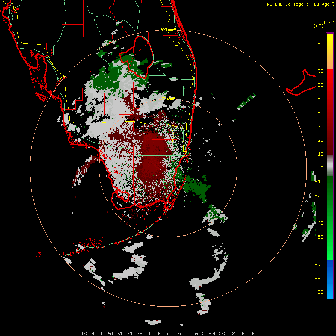Click the 00:08 time stamp
The width and height of the screenshot is (336, 336).
(250, 333)
